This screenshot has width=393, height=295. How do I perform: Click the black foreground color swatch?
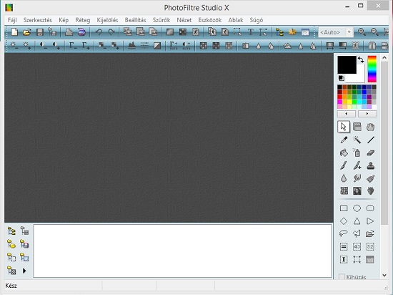point(347,64)
